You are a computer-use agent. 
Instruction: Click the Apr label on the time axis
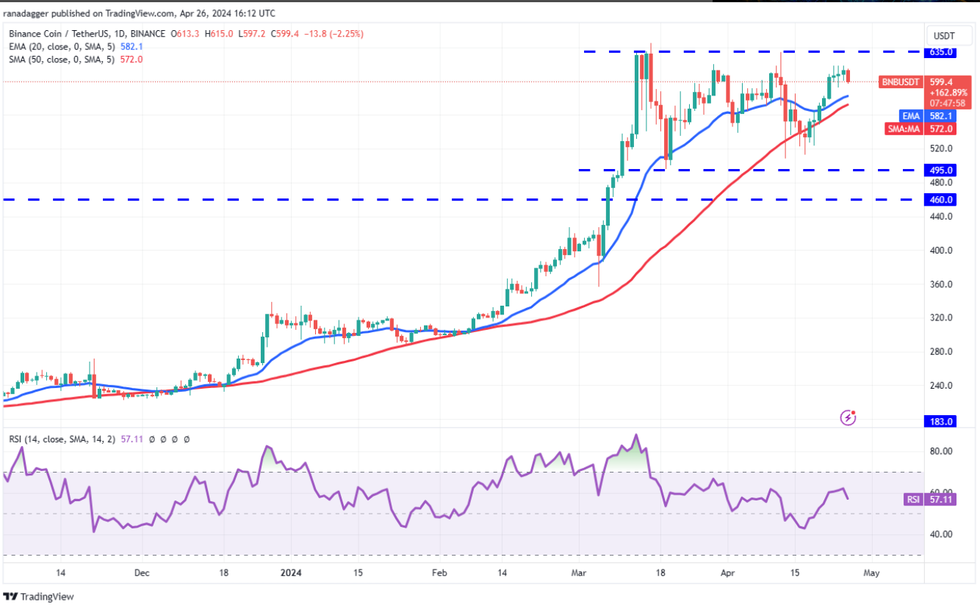pos(729,572)
